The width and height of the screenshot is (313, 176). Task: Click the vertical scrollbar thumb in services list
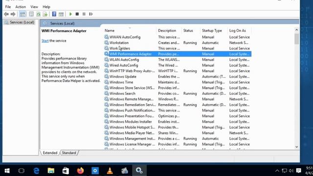297,39
